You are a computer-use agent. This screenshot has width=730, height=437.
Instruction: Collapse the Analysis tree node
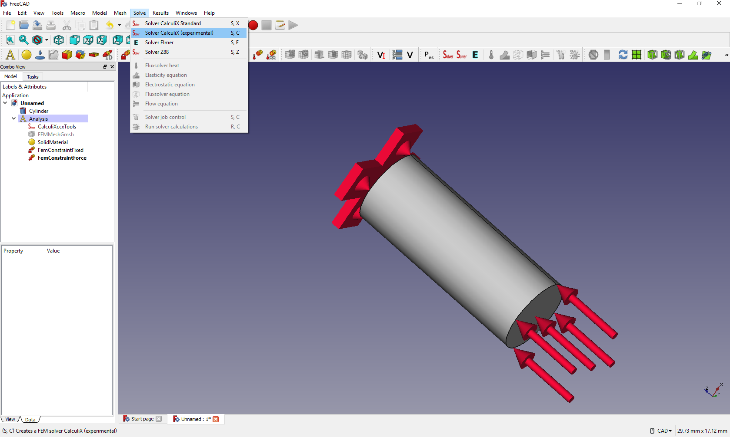13,118
